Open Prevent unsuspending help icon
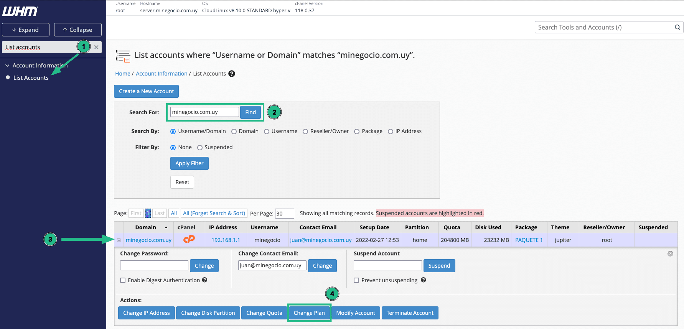This screenshot has height=329, width=684. [x=424, y=280]
